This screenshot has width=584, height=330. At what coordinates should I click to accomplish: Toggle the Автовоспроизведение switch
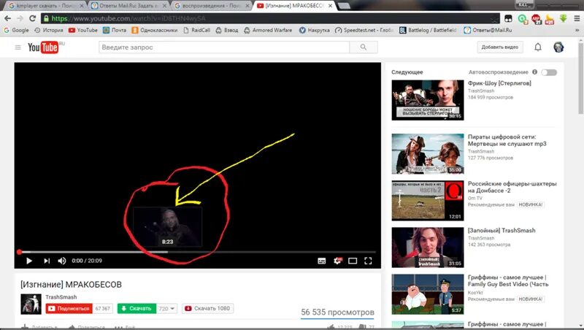[x=549, y=72]
